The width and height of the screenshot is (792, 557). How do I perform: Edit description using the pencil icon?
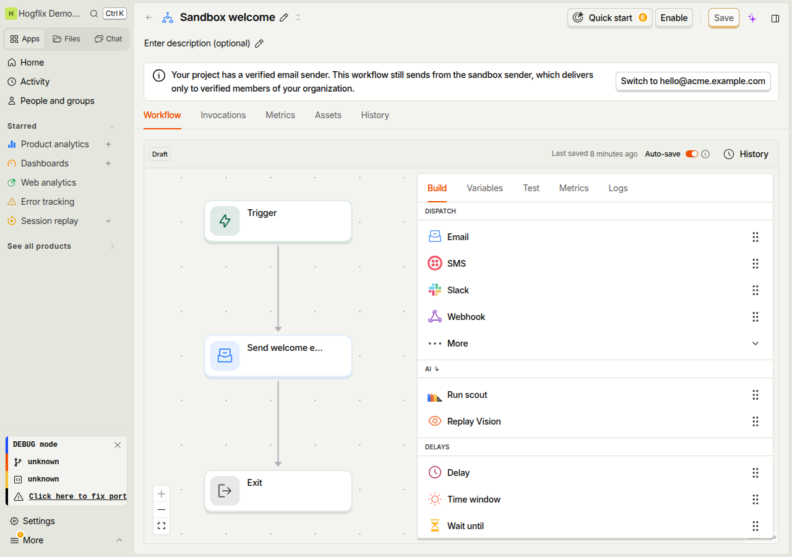pos(259,43)
